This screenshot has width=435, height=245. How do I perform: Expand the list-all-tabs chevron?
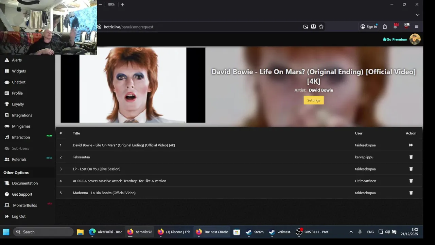click(418, 15)
